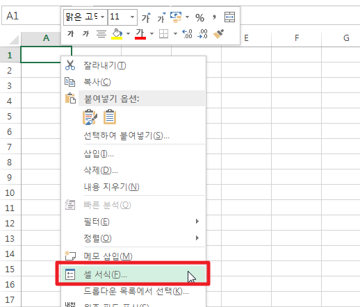Select column E header
This screenshot has width=360, height=307.
(x=246, y=38)
